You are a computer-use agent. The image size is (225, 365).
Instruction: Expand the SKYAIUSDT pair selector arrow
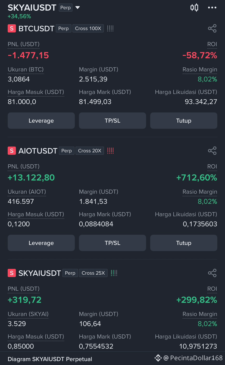click(77, 8)
